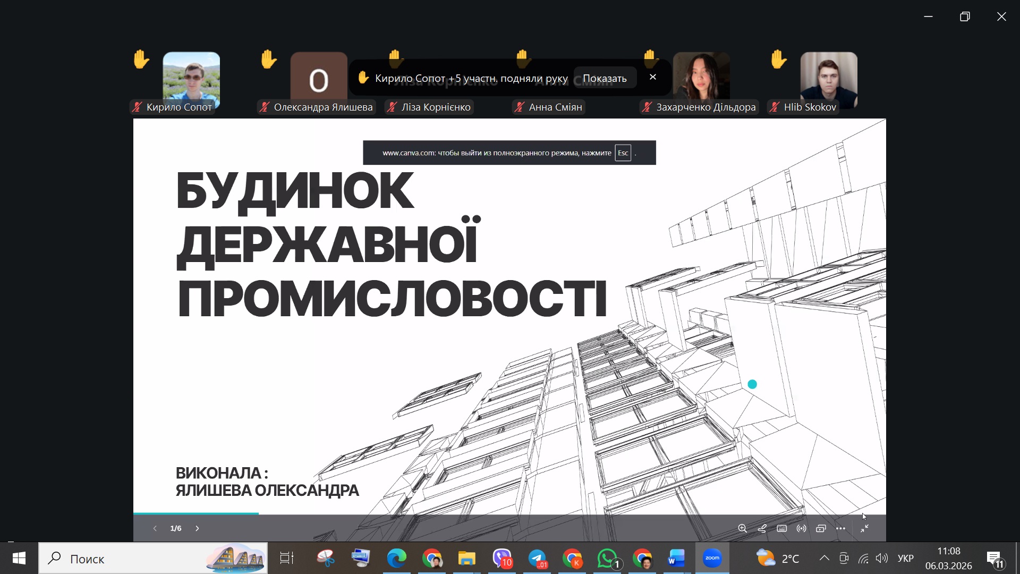Exit fullscreen with the collapse arrows icon
The height and width of the screenshot is (574, 1020).
(x=865, y=528)
